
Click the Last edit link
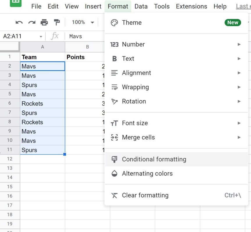click(243, 6)
